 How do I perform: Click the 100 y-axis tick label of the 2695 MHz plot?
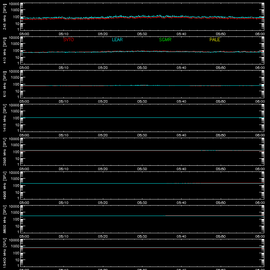(16, 152)
